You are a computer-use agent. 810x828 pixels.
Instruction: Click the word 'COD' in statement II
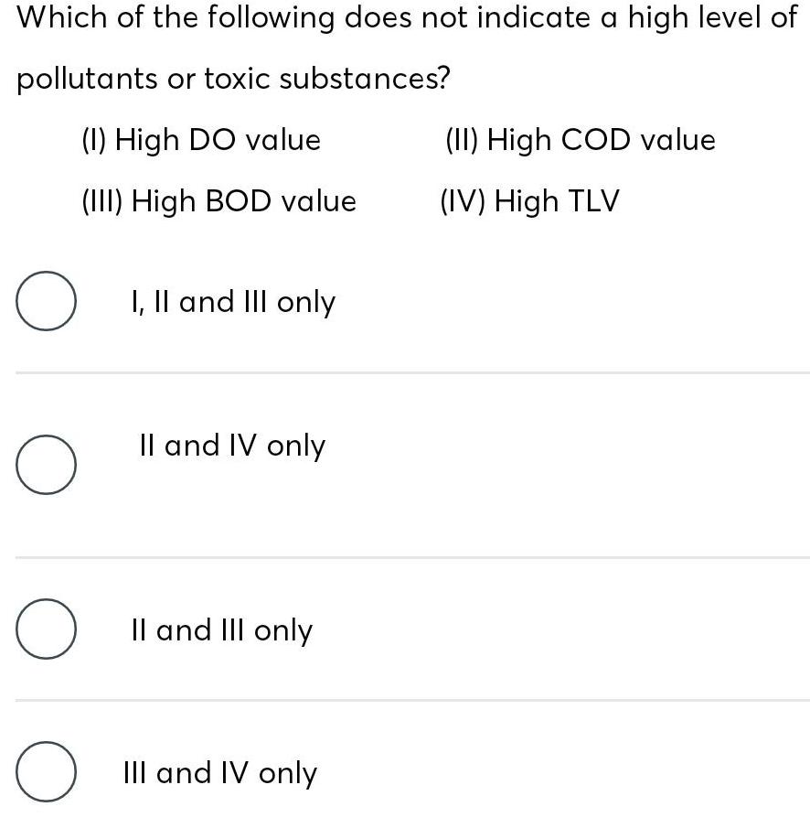595,140
